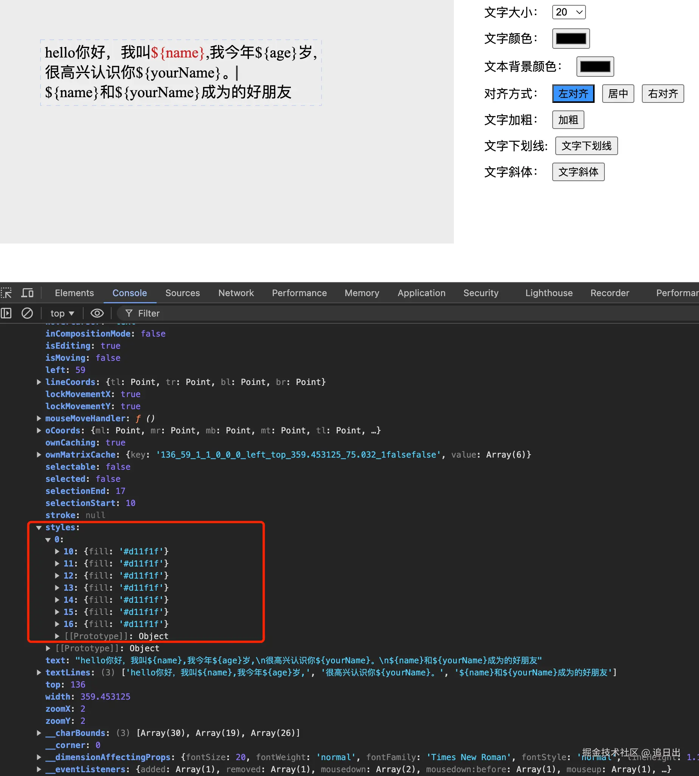Open the text background color swatch
699x776 pixels.
click(x=595, y=67)
